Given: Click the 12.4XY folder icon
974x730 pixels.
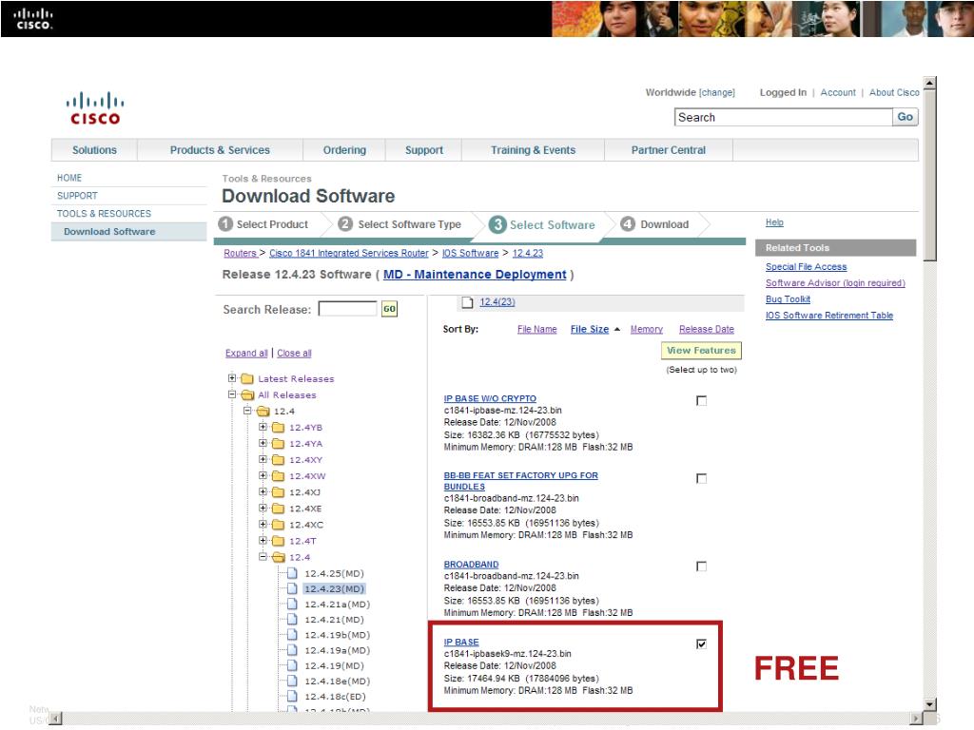Looking at the screenshot, I should pos(279,459).
